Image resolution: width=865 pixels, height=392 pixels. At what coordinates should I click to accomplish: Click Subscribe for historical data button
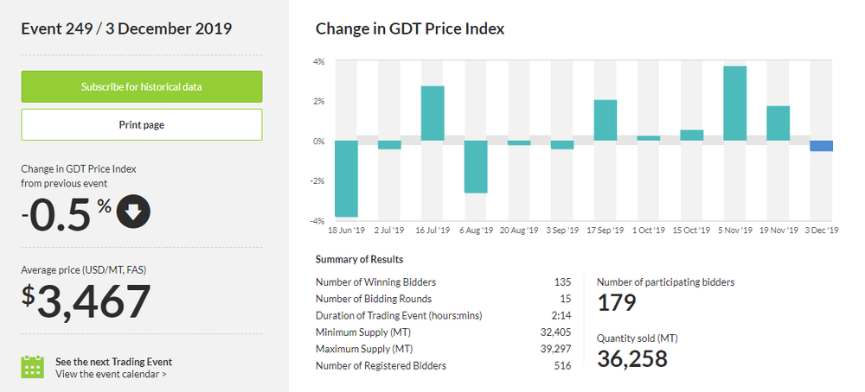[142, 86]
